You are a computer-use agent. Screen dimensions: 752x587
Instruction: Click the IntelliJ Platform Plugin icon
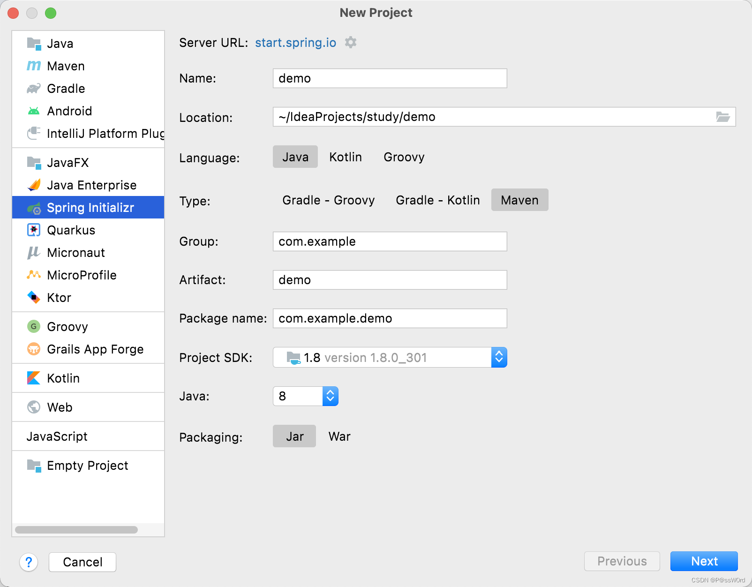pos(34,134)
